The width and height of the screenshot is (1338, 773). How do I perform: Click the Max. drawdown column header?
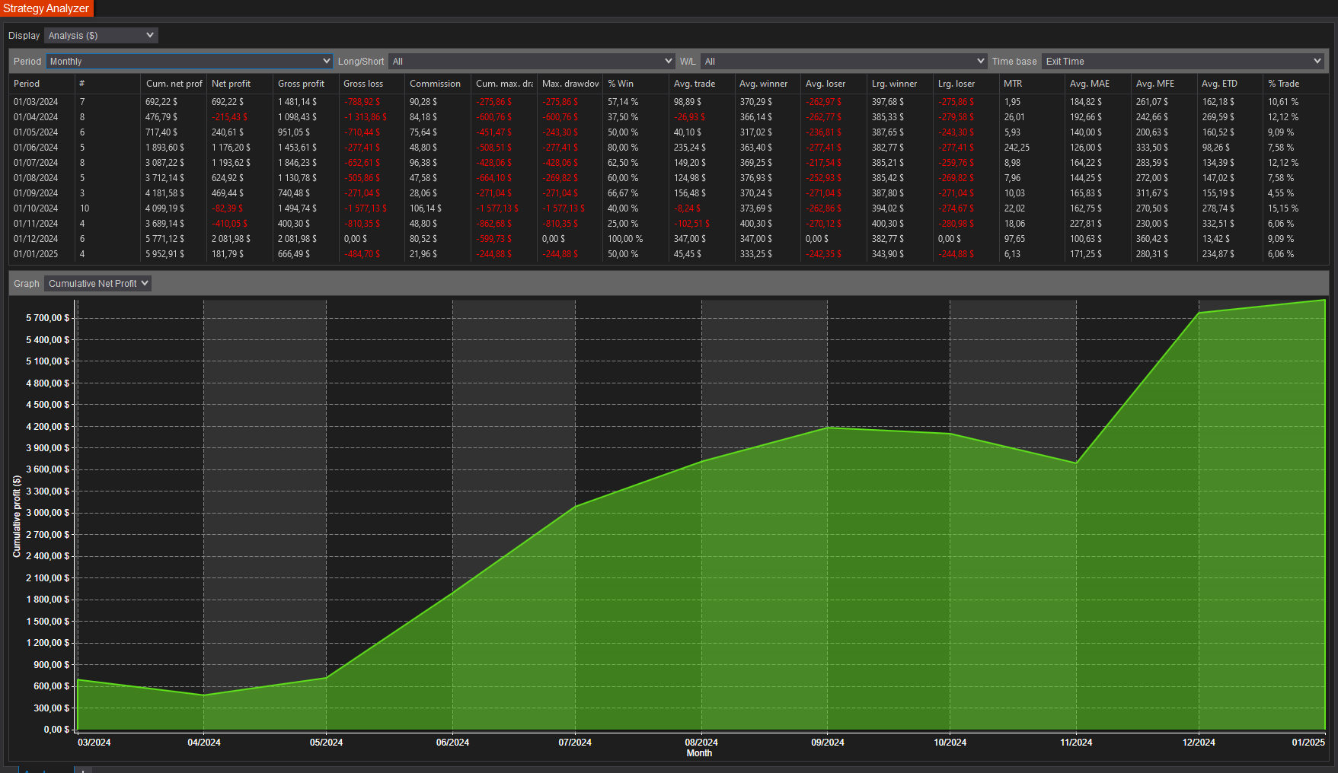570,84
